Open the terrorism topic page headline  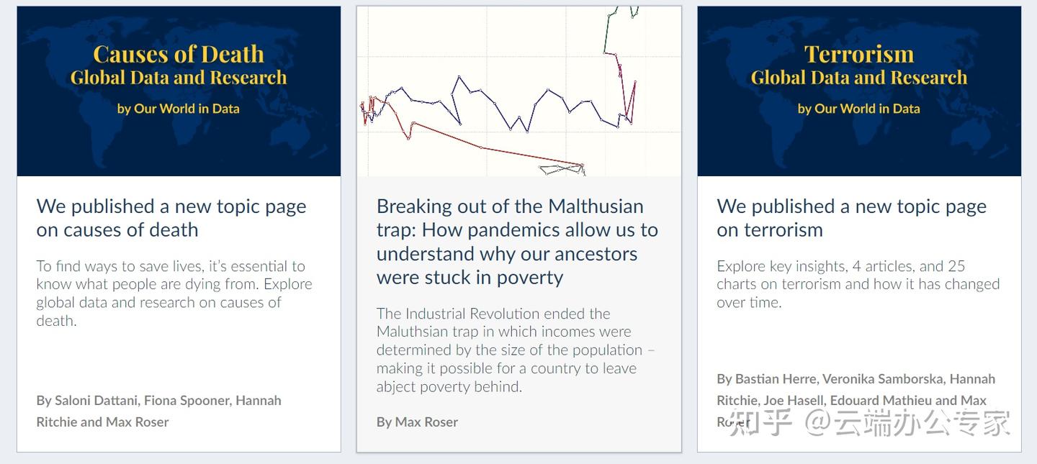click(851, 218)
